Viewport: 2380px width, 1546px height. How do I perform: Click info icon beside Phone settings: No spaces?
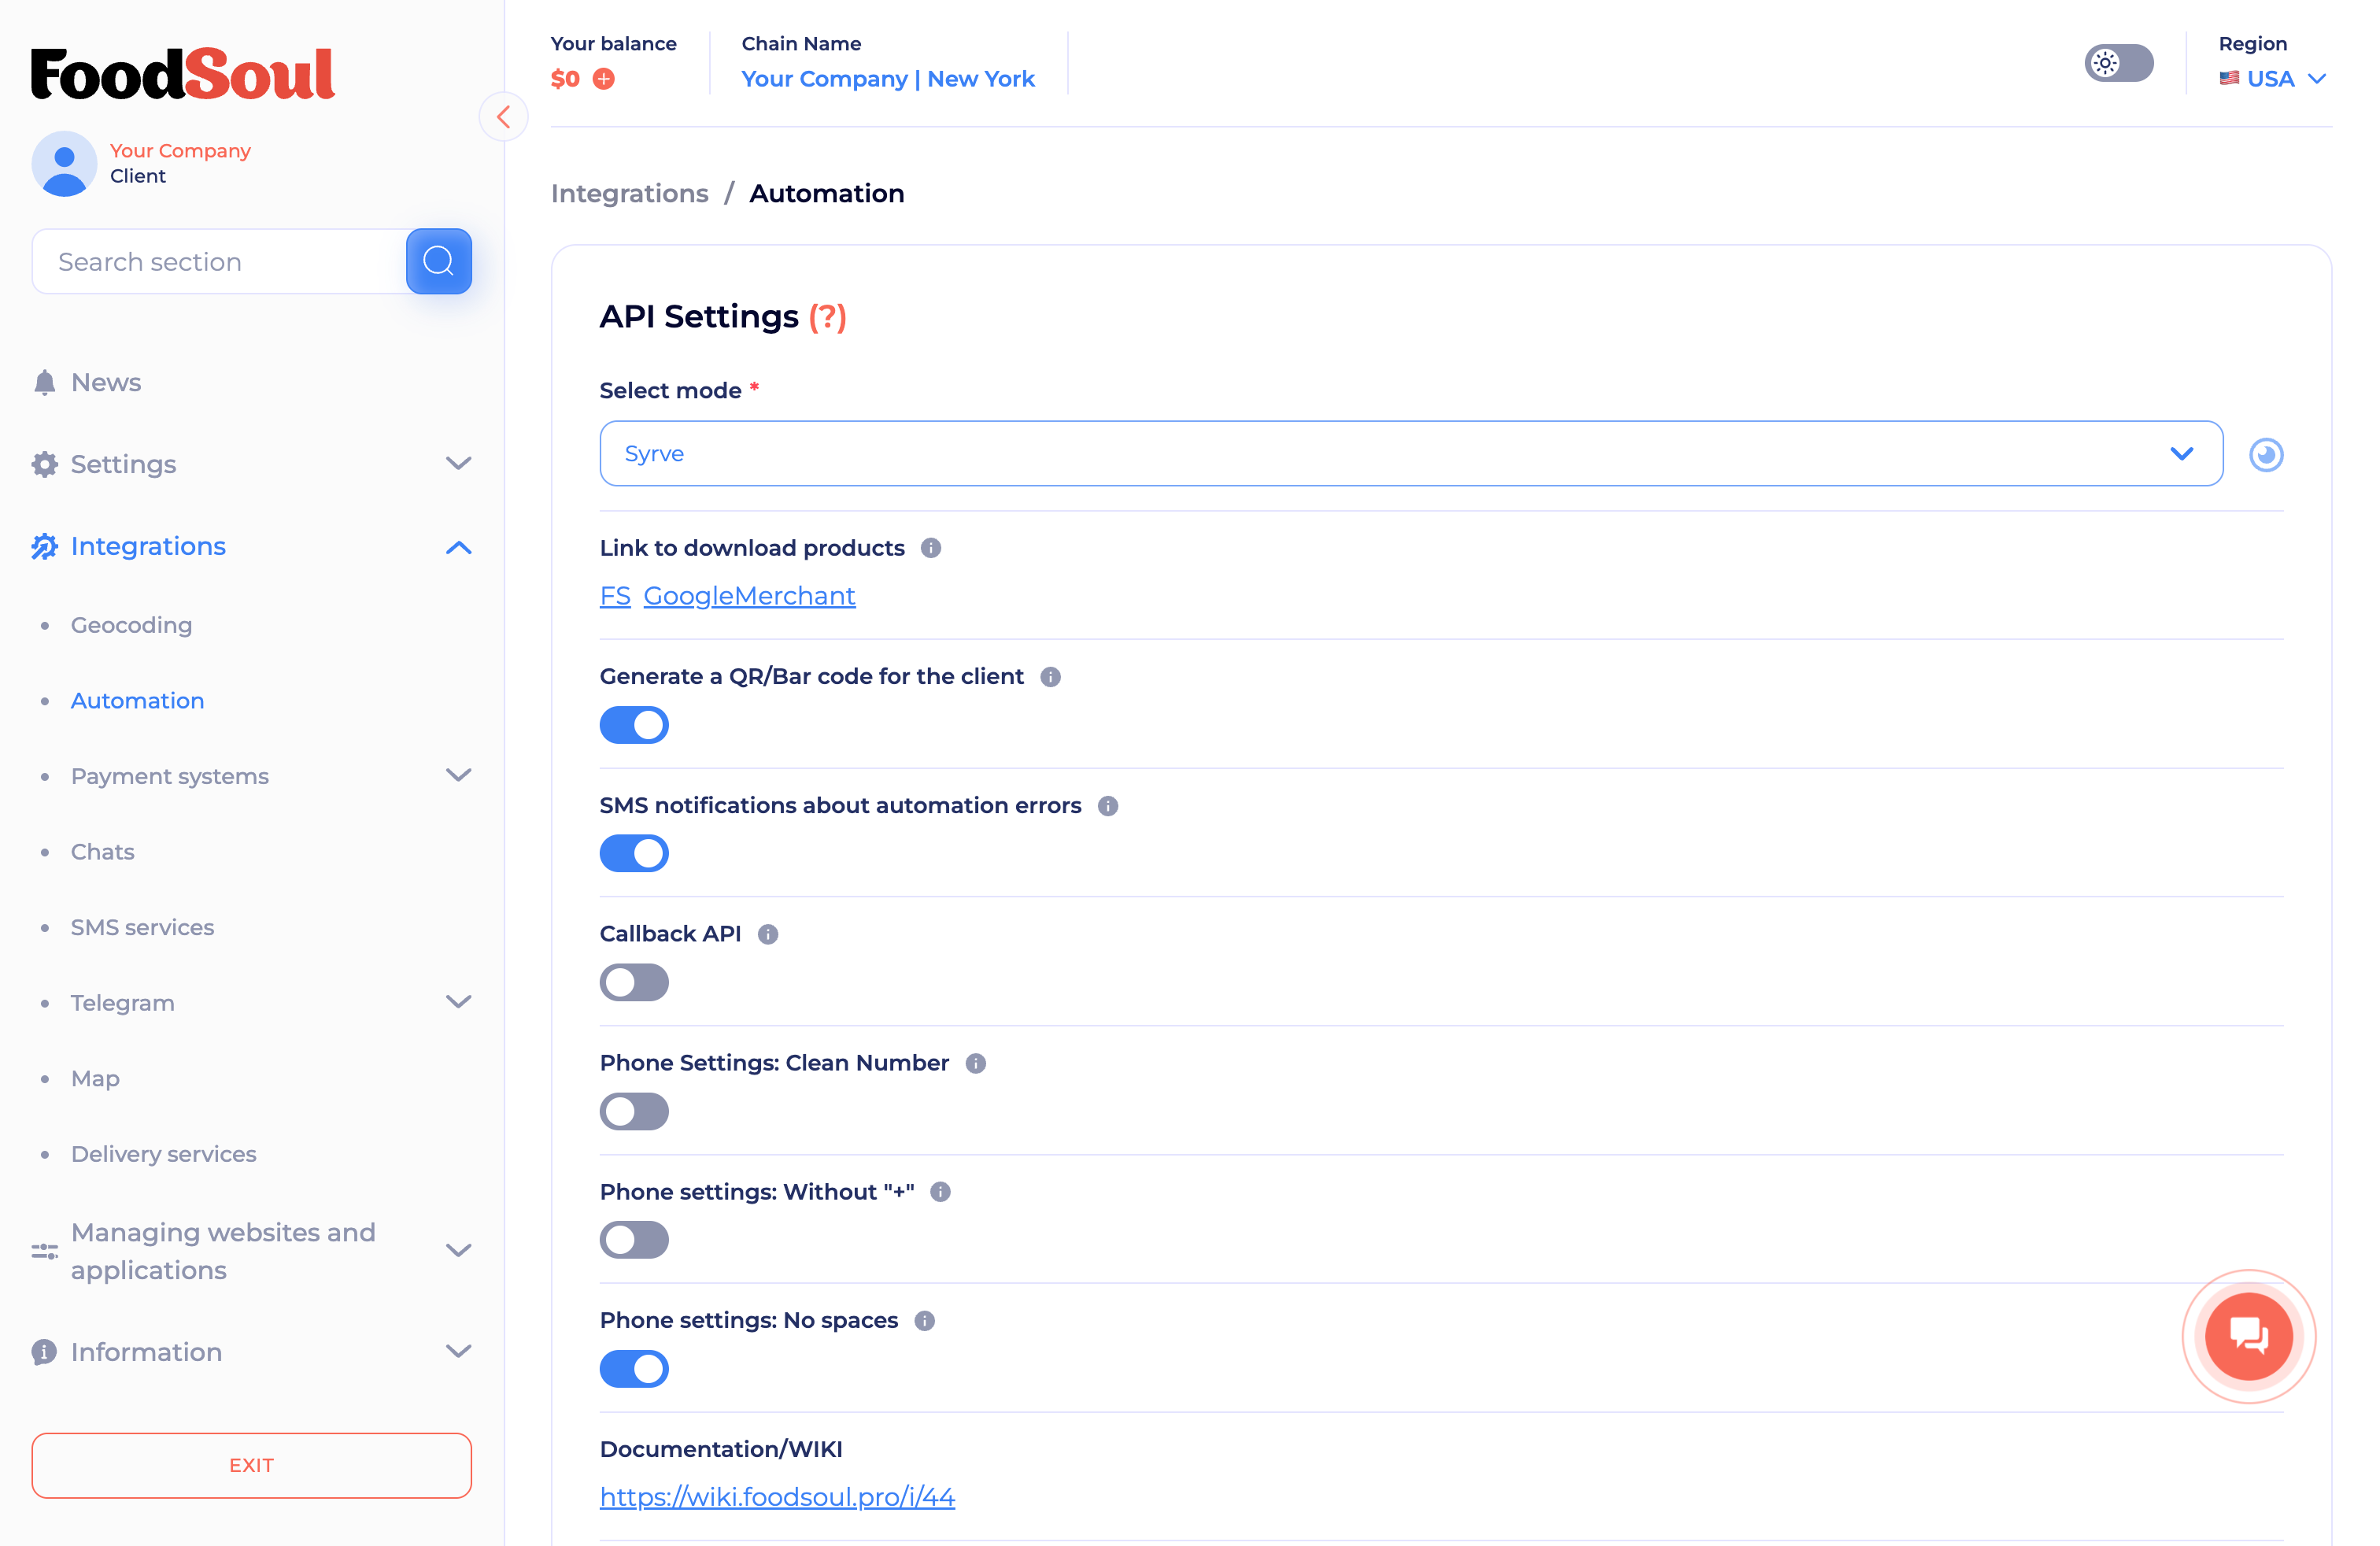click(925, 1321)
